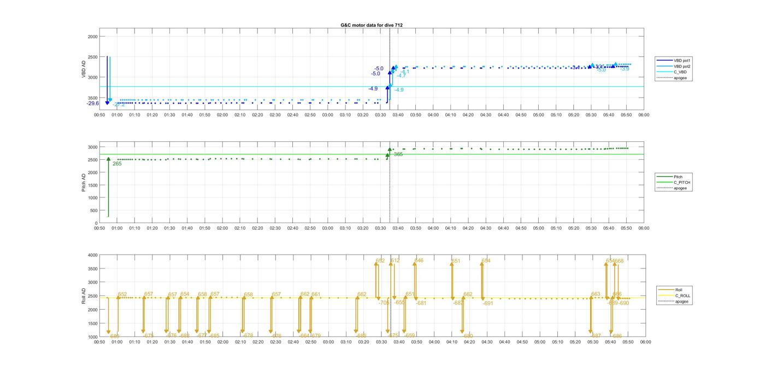Click the '-681' roll data label
This screenshot has height=378, width=765.
[x=421, y=303]
